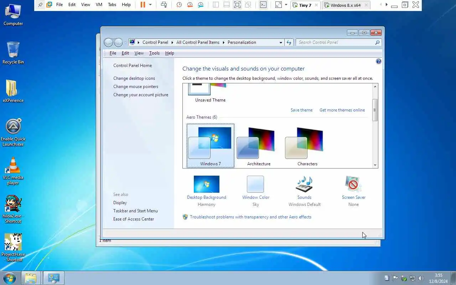The image size is (456, 285).
Task: Open the stretch display dropdown arrow in VMware
Action: coord(286,5)
